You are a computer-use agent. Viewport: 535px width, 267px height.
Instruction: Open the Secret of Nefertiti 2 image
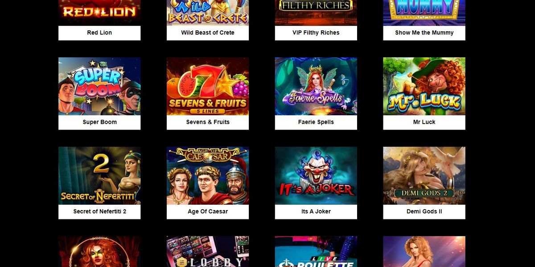point(99,176)
